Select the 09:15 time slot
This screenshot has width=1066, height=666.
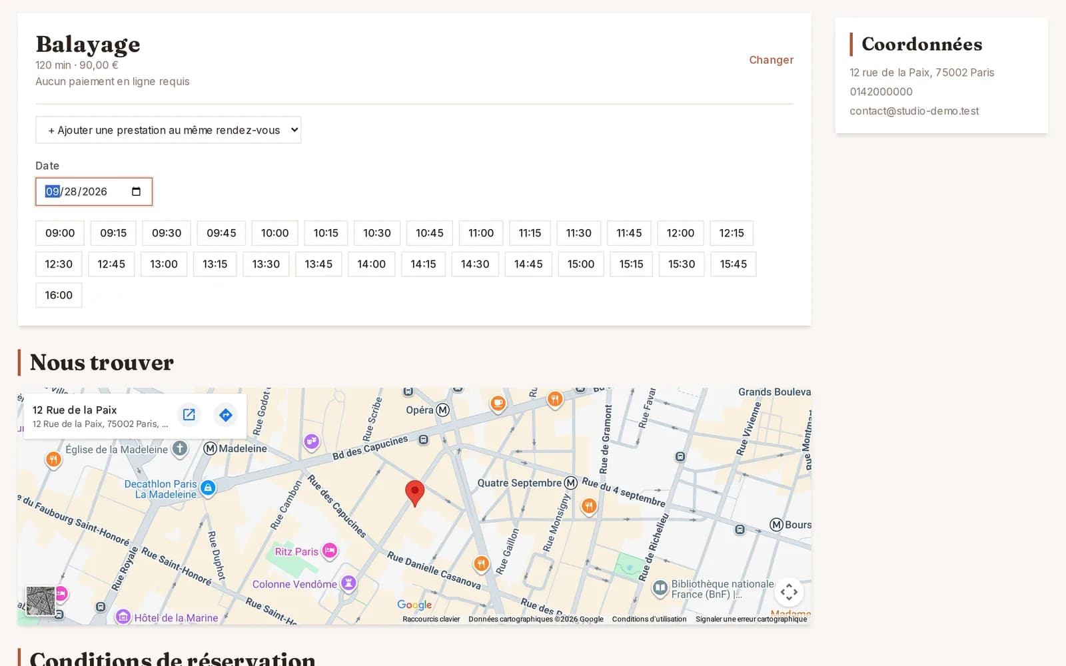pos(113,233)
